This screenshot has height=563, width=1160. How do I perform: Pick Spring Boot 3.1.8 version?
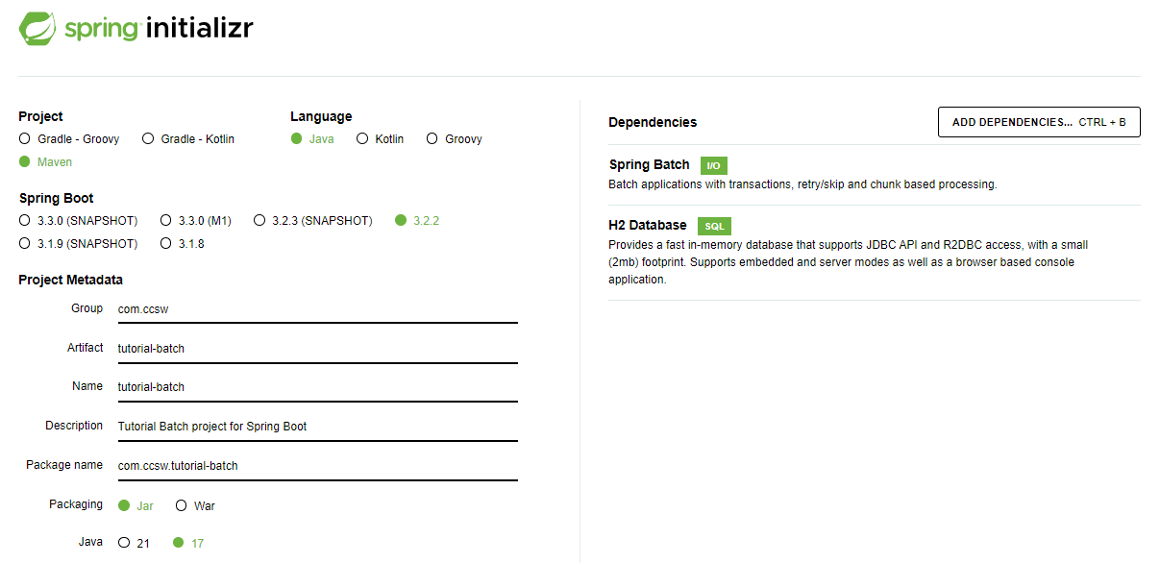pyautogui.click(x=166, y=244)
